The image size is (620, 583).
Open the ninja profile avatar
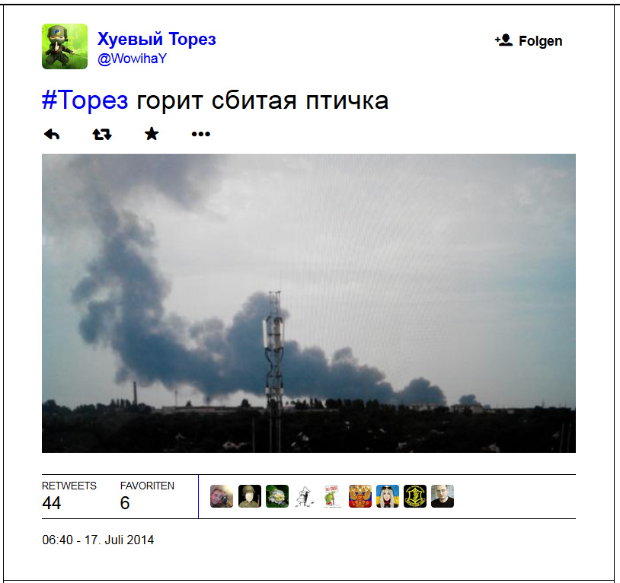[x=65, y=46]
